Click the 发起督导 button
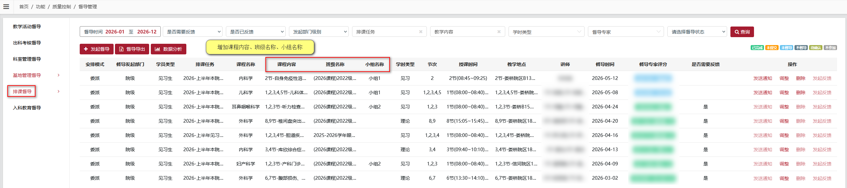Viewport: 847px width, 188px height. pos(97,49)
